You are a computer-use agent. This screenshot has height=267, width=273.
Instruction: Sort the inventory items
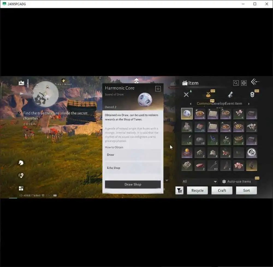[x=246, y=190]
